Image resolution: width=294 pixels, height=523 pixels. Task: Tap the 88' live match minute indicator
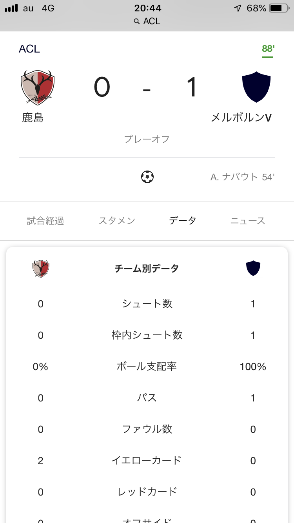268,49
